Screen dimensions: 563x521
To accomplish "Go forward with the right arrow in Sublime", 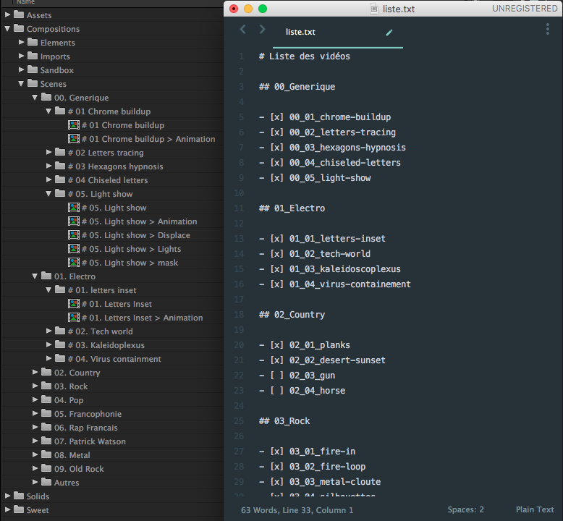I will (262, 30).
